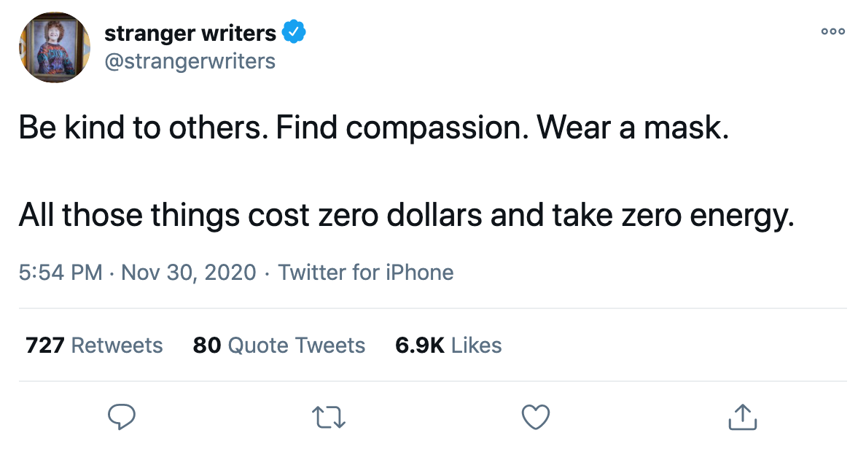Toggle like state on the heart button
This screenshot has height=449, width=866.
tap(536, 416)
